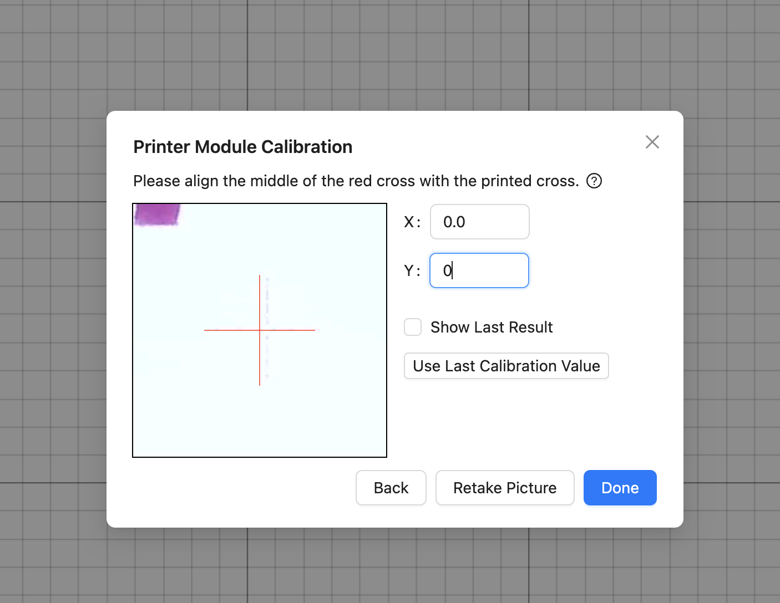Click into the Y offset input field
Viewport: 780px width, 603px height.
(x=479, y=270)
